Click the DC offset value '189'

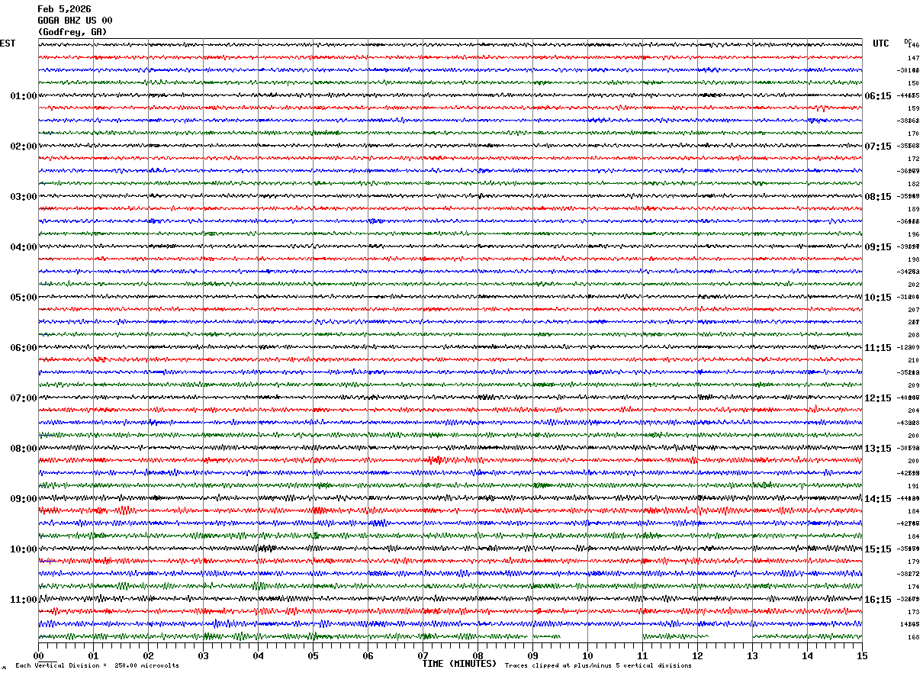[x=913, y=209]
